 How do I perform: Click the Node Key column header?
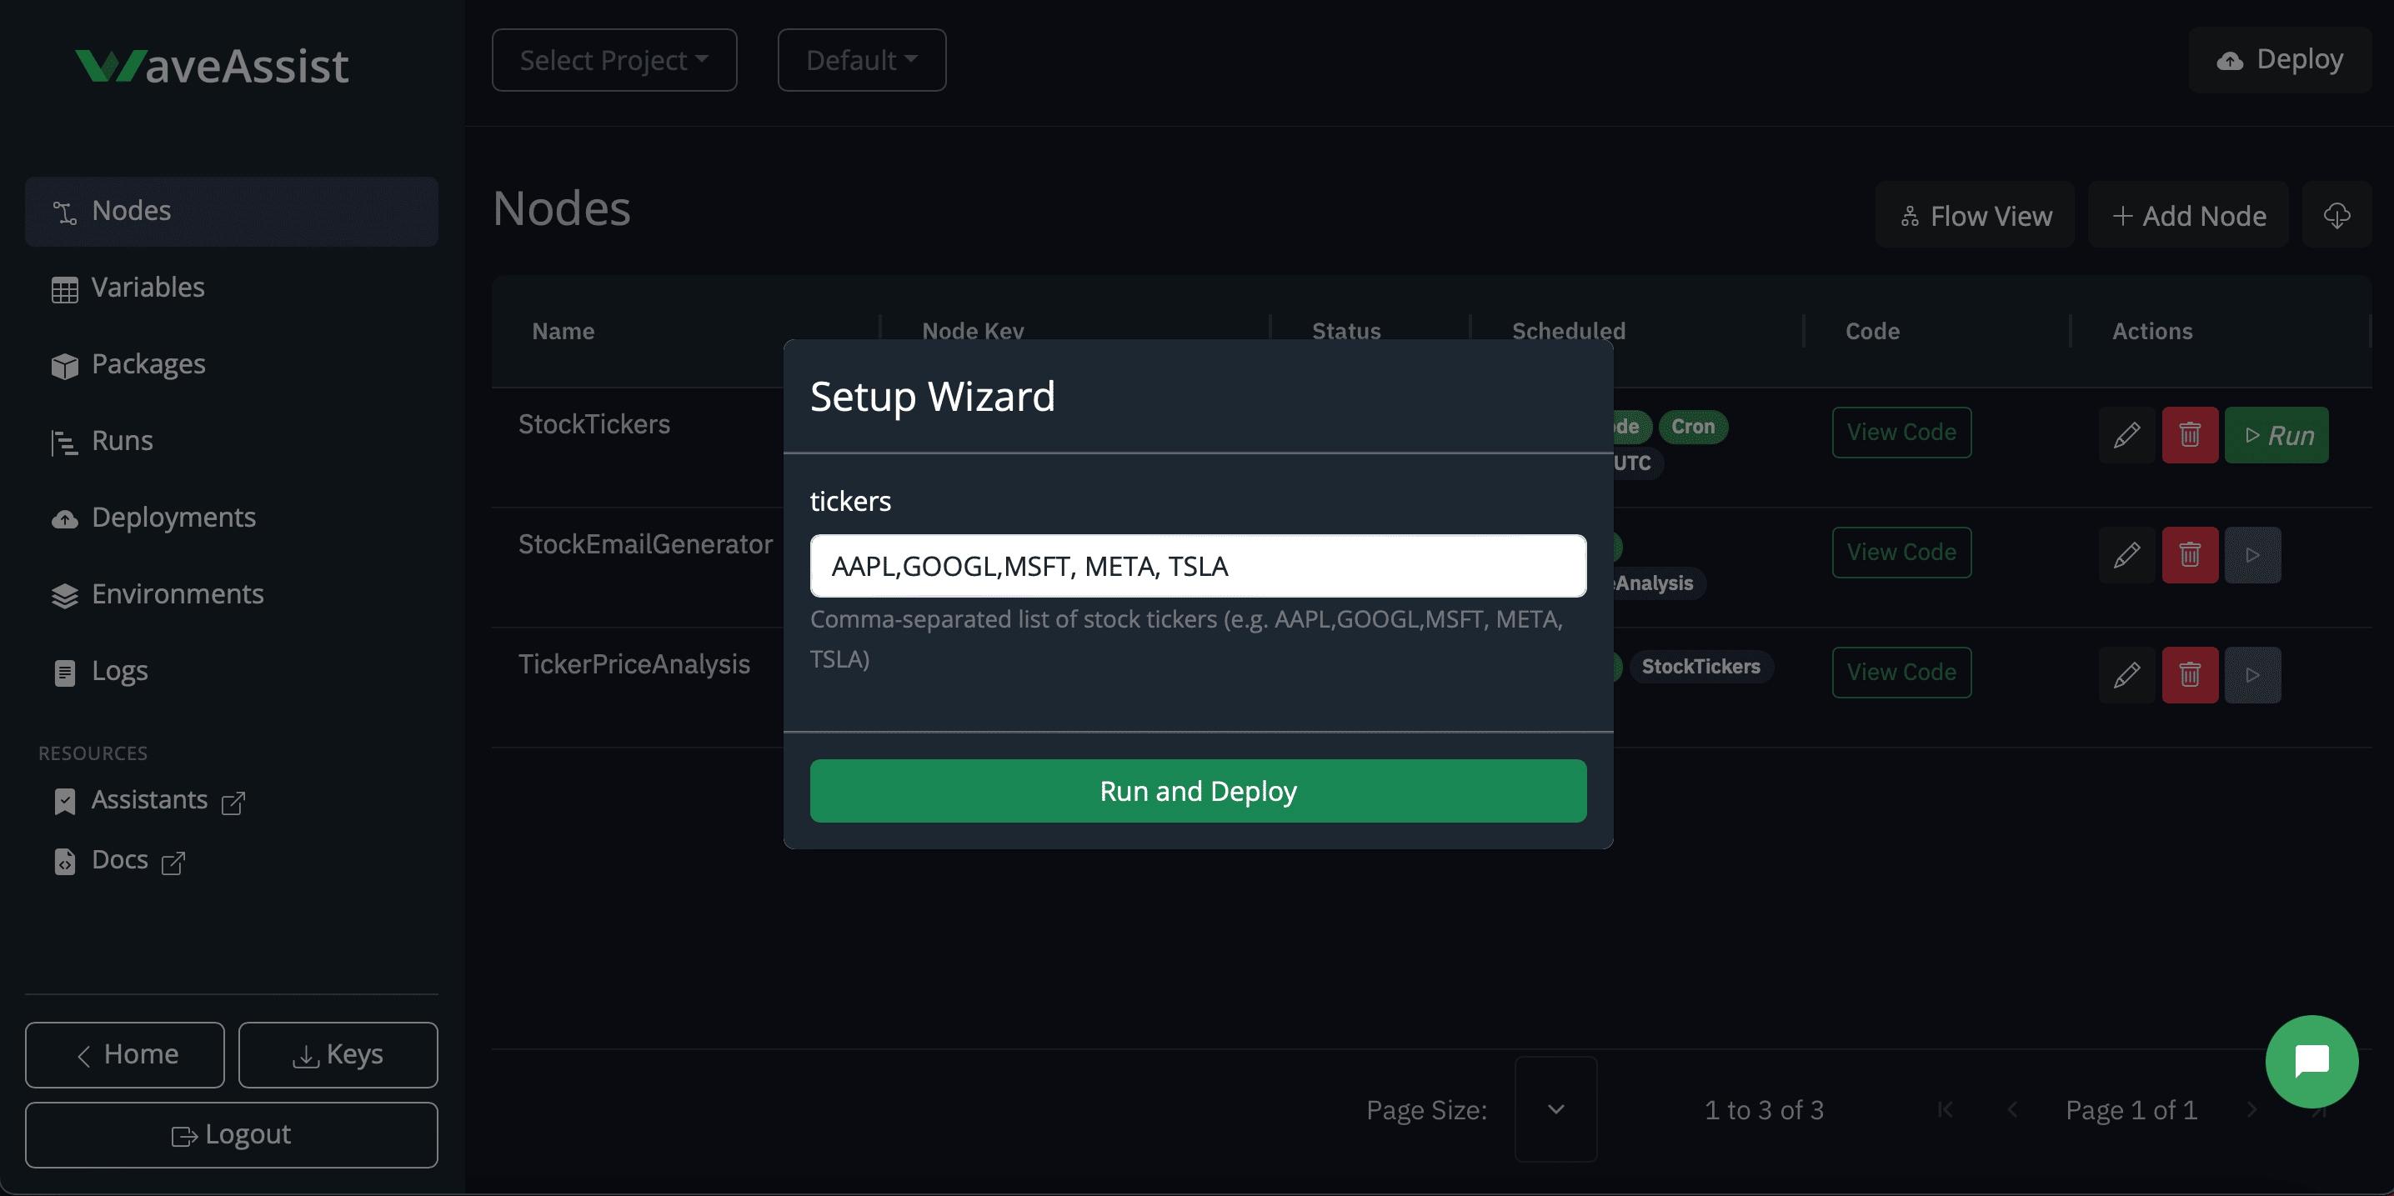click(972, 332)
